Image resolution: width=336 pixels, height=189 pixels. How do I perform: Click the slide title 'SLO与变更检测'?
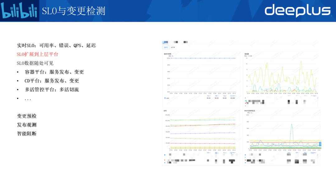[74, 11]
